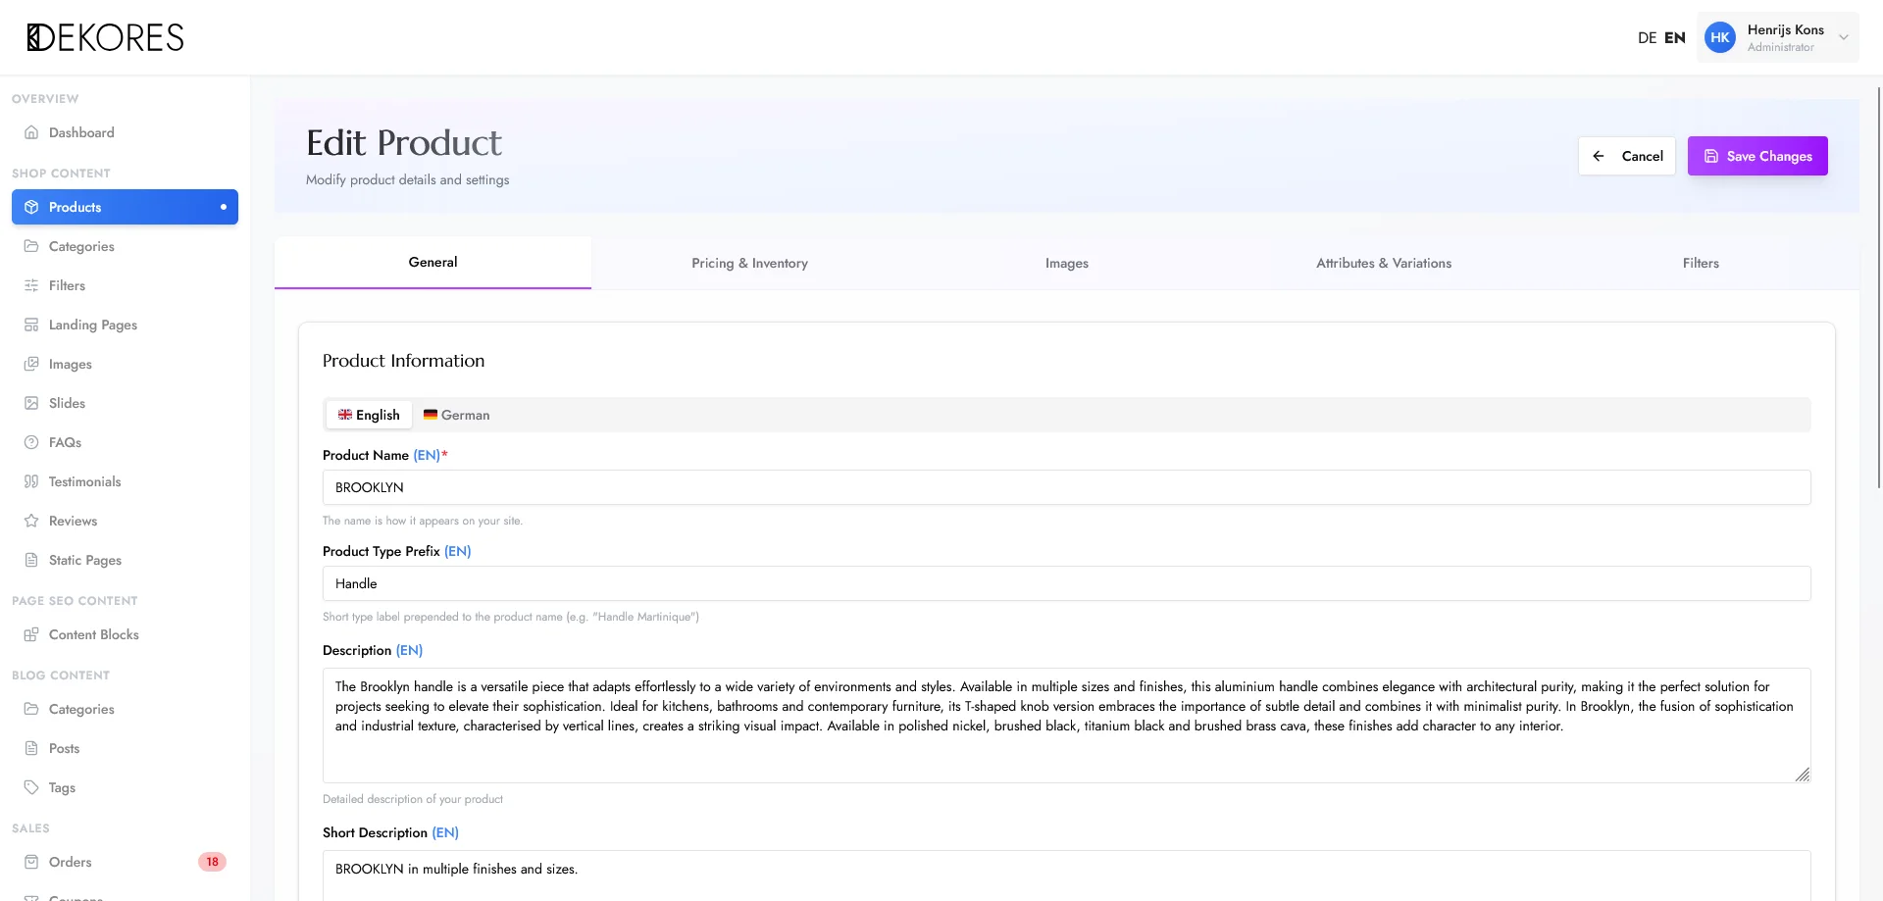
Task: Go to the Images tab
Action: 1067,263
